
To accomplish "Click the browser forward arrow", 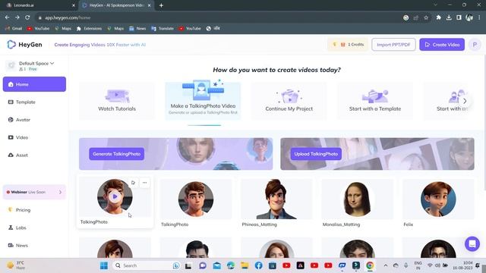I will point(17,17).
